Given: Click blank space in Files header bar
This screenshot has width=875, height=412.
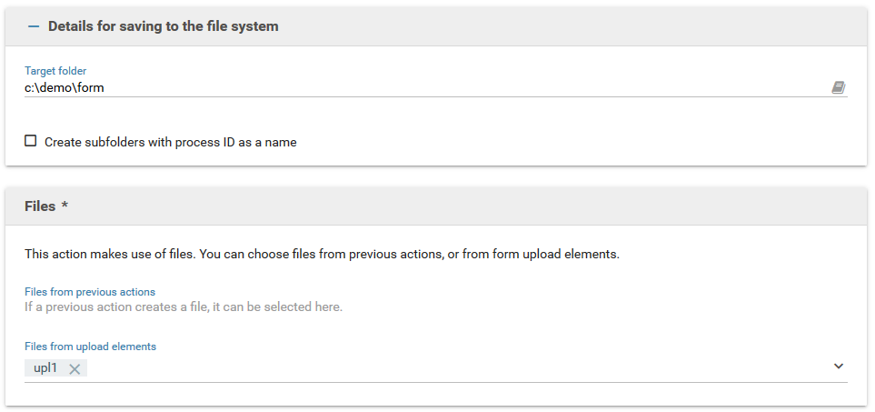Looking at the screenshot, I should 454,206.
